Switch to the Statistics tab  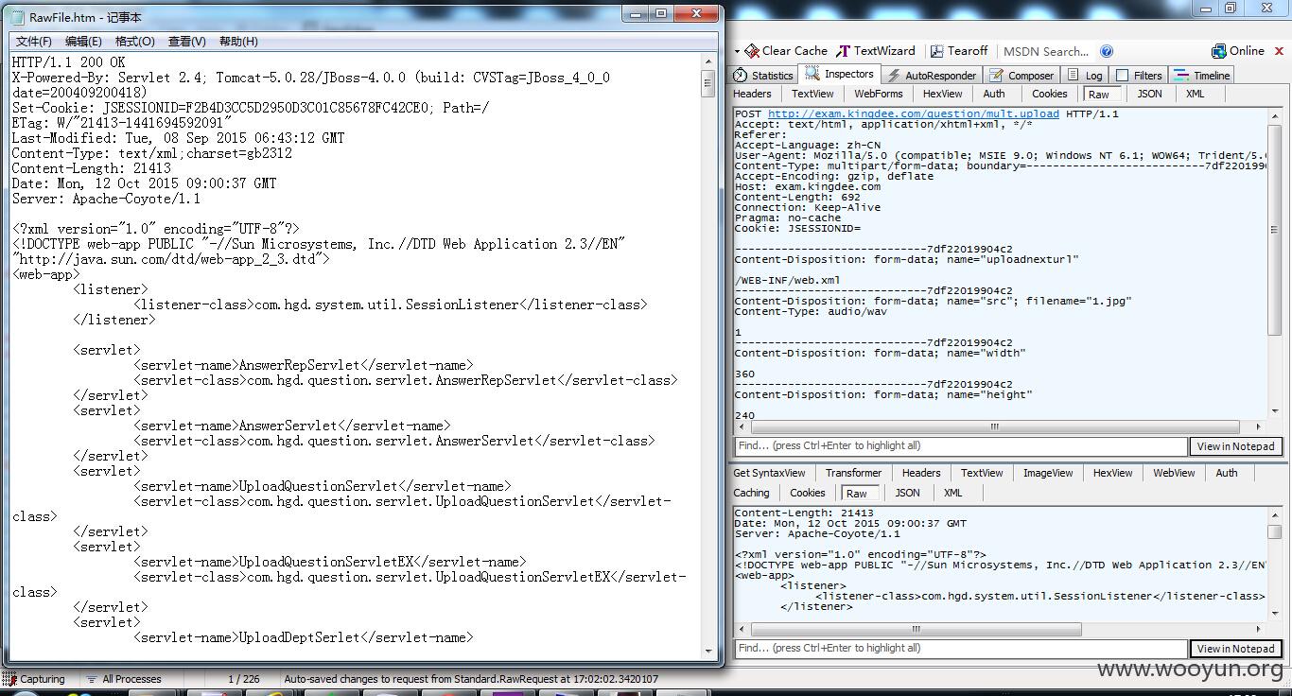coord(763,76)
